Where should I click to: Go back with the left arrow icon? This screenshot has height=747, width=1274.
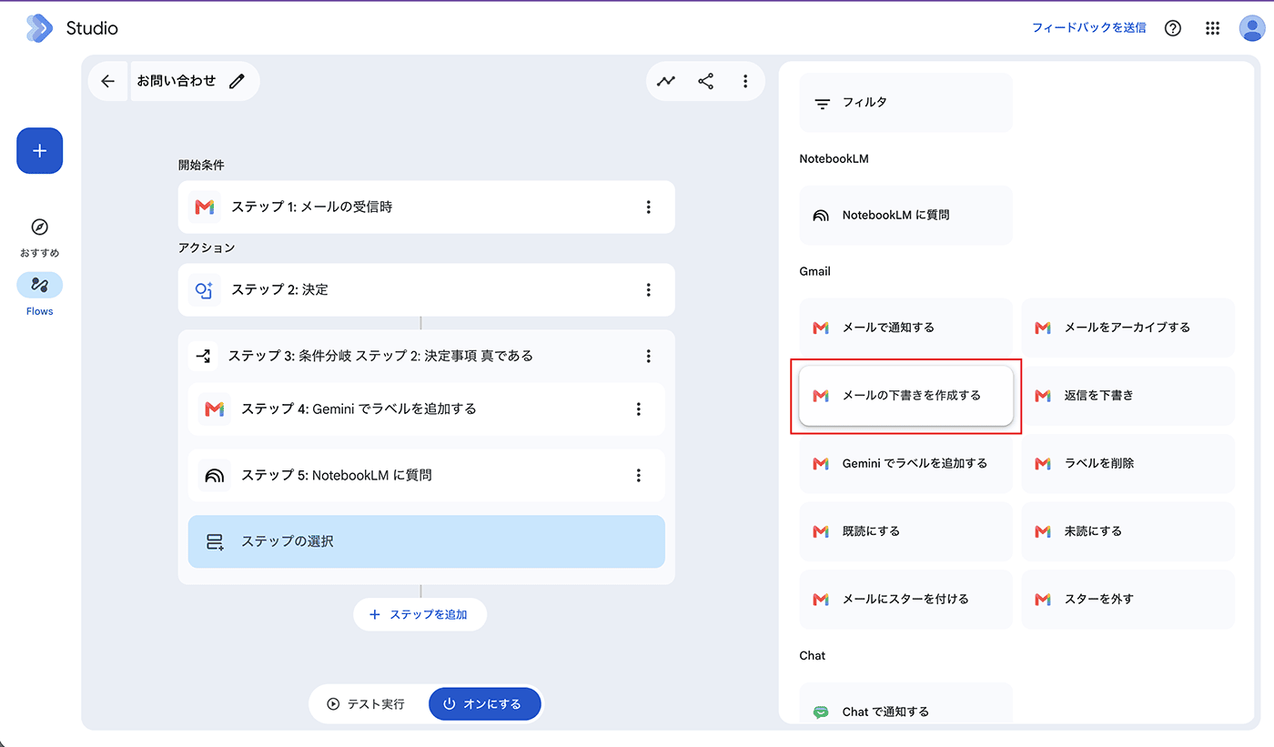pos(107,81)
